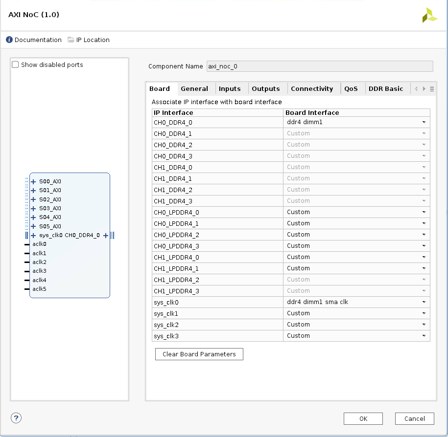Confirm with the OK button
Image resolution: width=448 pixels, height=437 pixels.
(363, 418)
